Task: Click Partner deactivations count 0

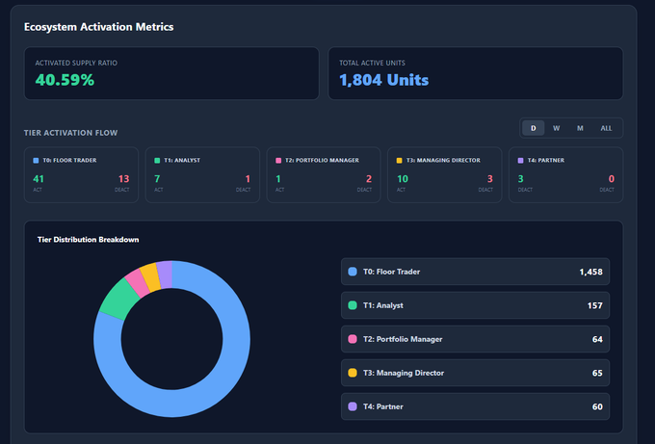Action: tap(611, 179)
